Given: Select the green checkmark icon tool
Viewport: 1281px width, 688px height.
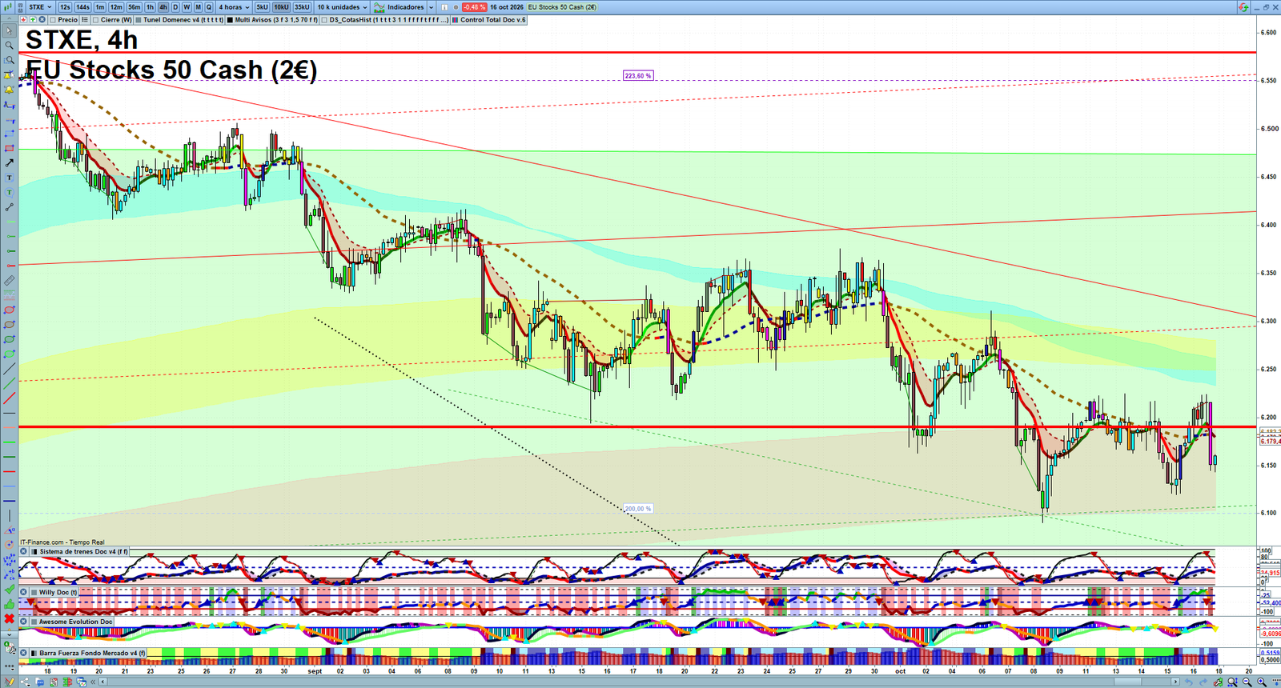Looking at the screenshot, I should pos(9,589).
